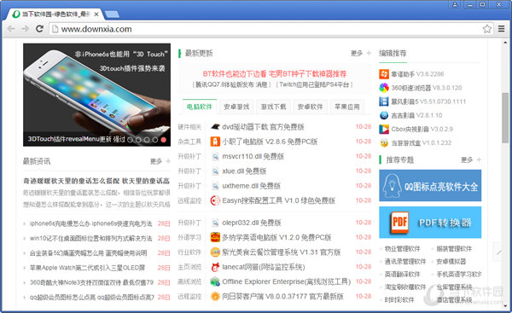This screenshot has height=313, width=512.
Task: Click the 远程监控 category next to Easyn
Action: pos(189,200)
